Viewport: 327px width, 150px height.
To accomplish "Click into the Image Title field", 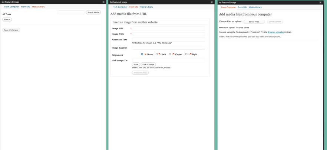I will pyautogui.click(x=168, y=34).
